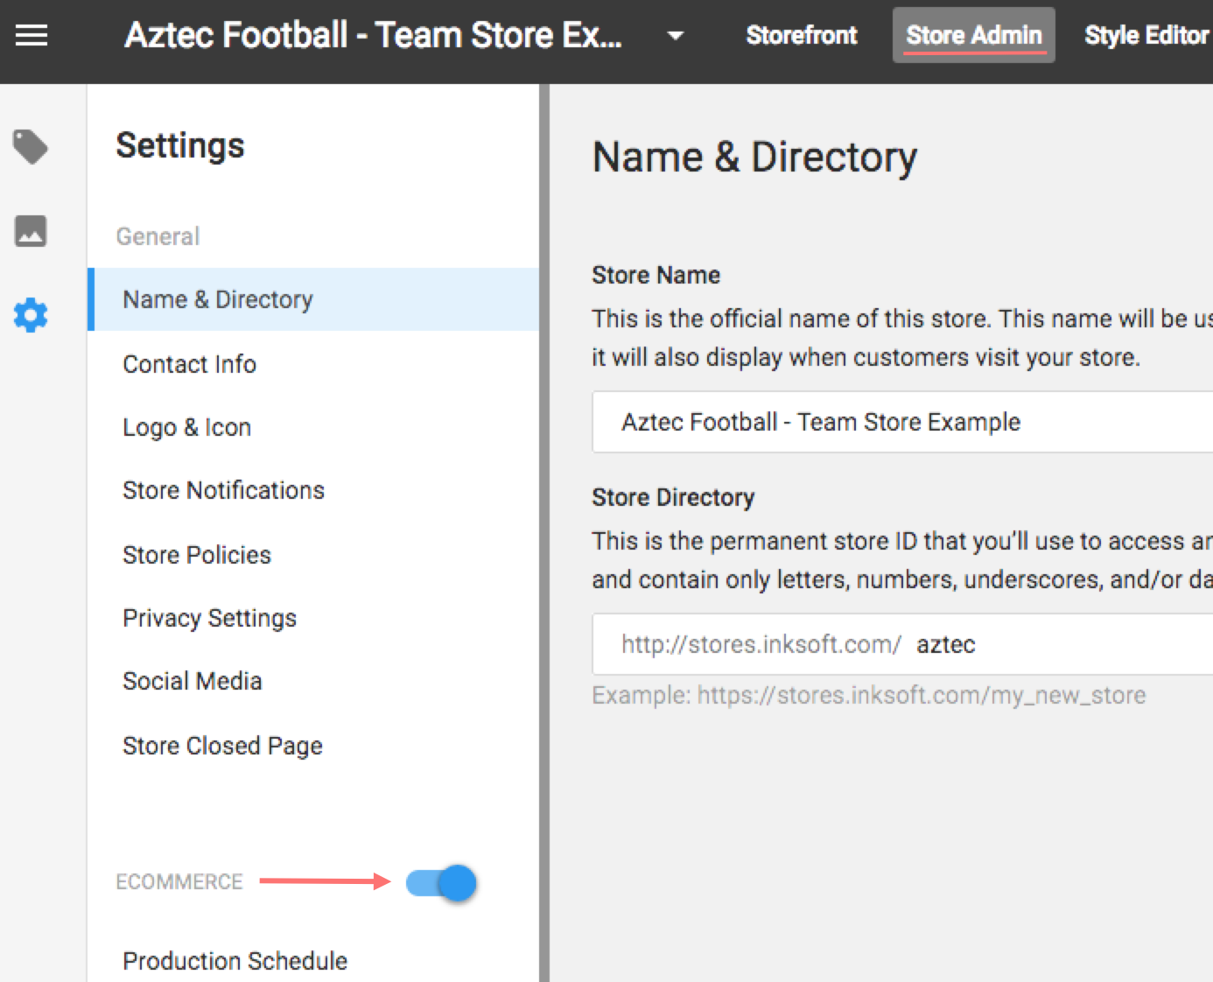Select Name & Directory settings item
Screen dimensions: 1213x982
tap(218, 299)
